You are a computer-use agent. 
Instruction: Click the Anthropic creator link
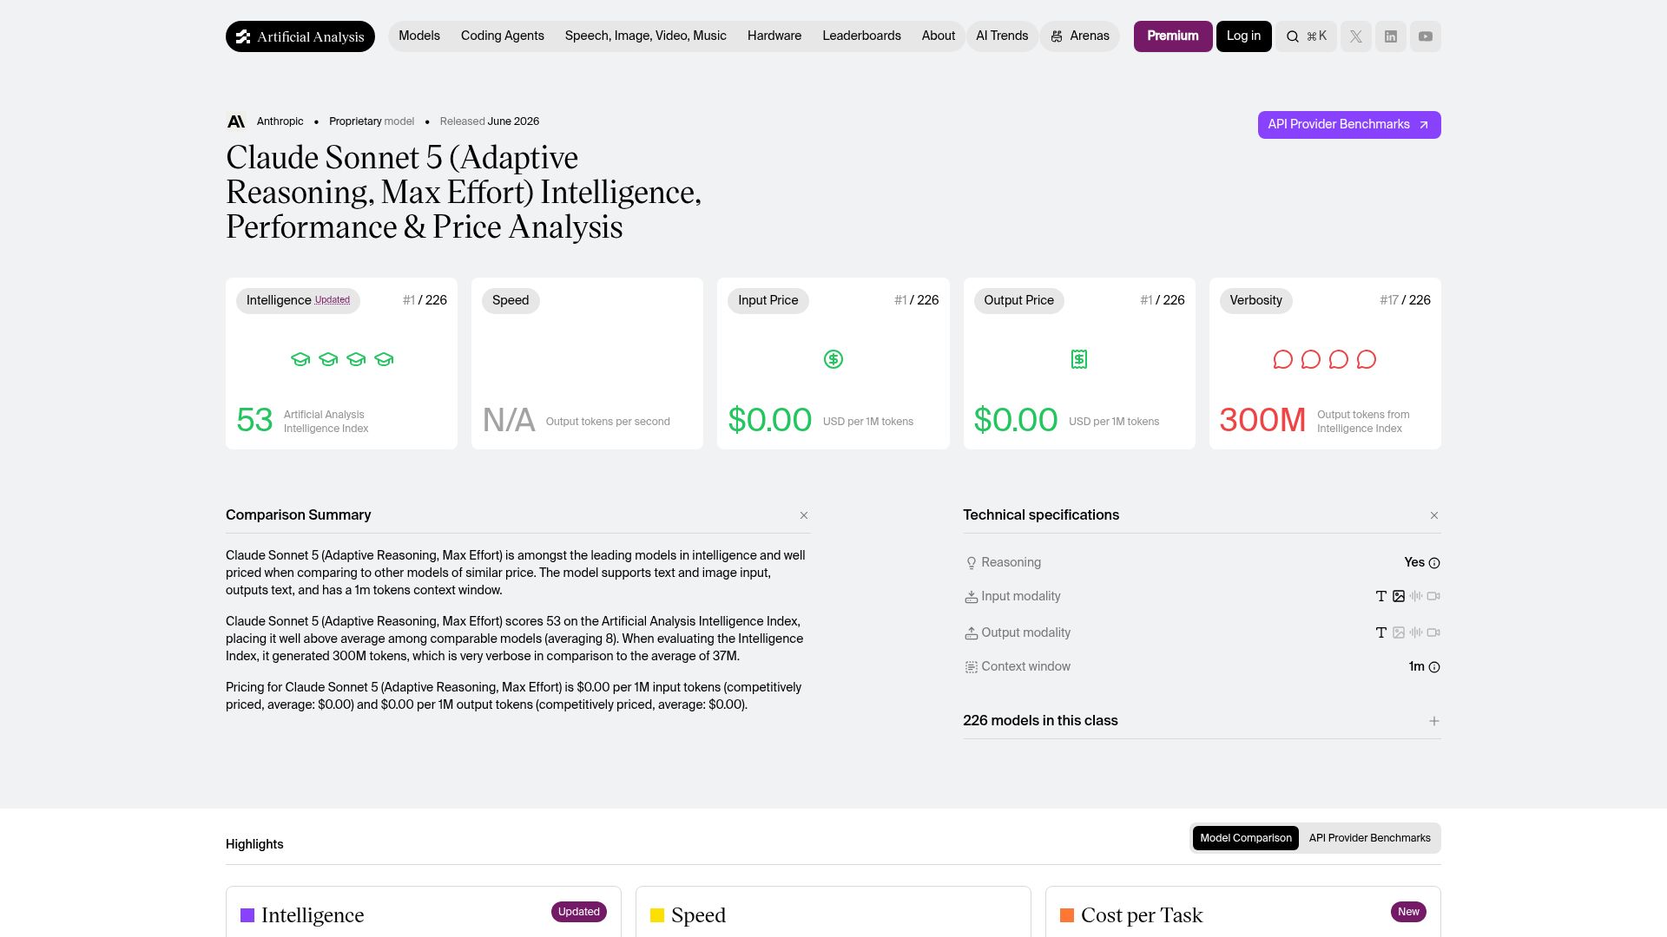(280, 121)
